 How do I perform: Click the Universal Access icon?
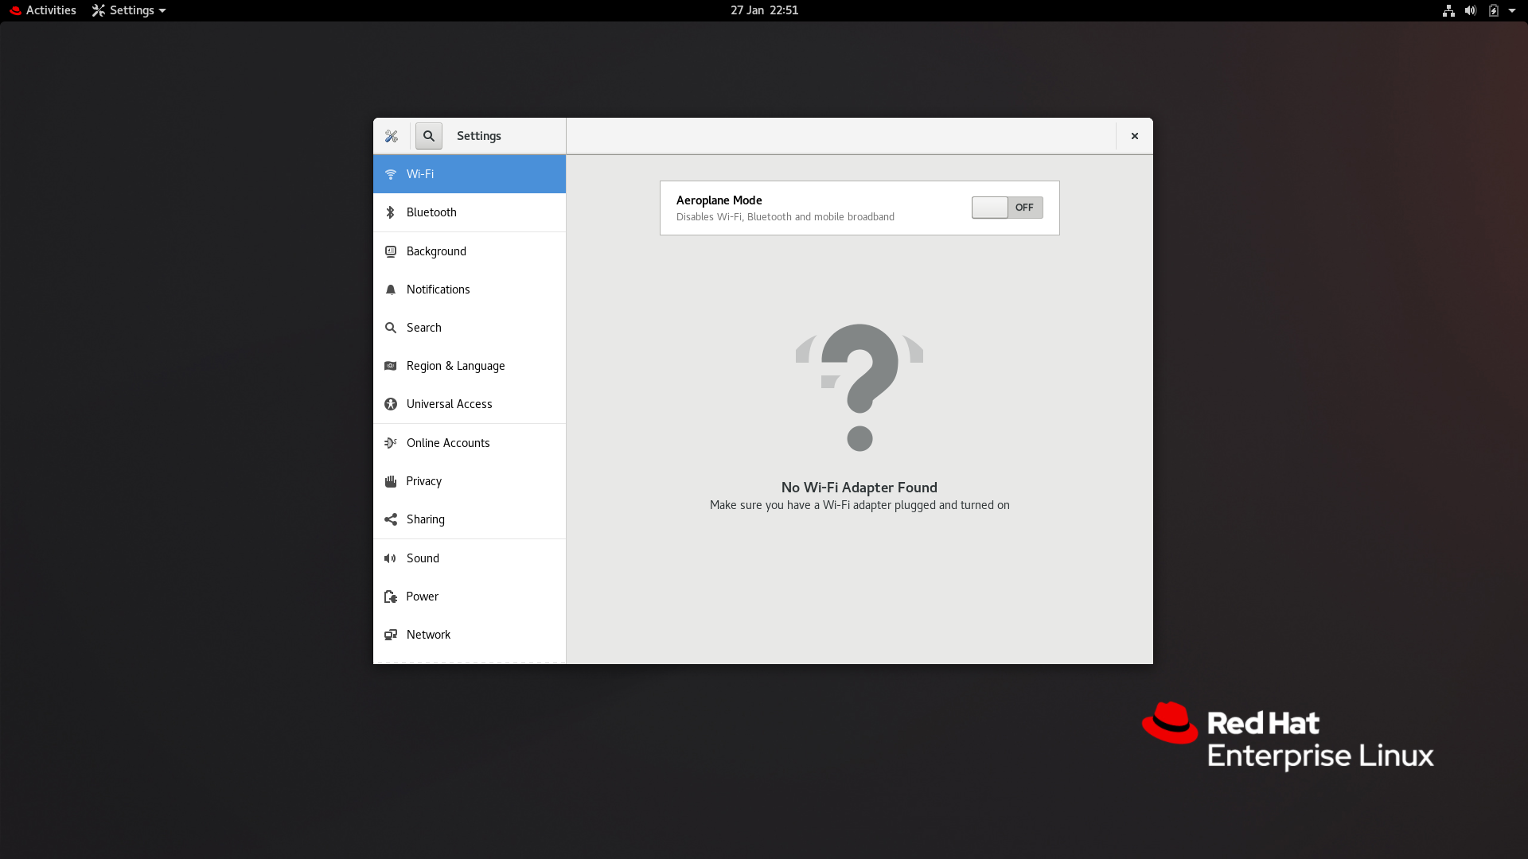coord(390,404)
